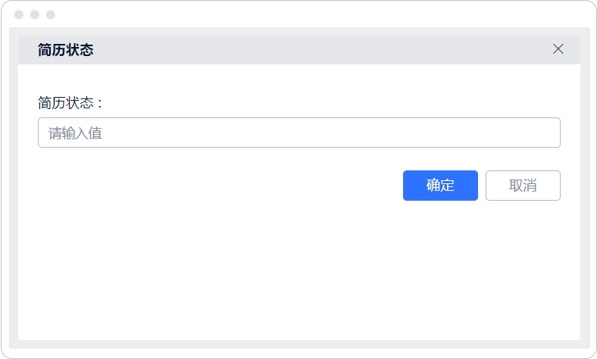Hit the white outlined 取消 button
Screen dimensions: 597x359
[523, 186]
